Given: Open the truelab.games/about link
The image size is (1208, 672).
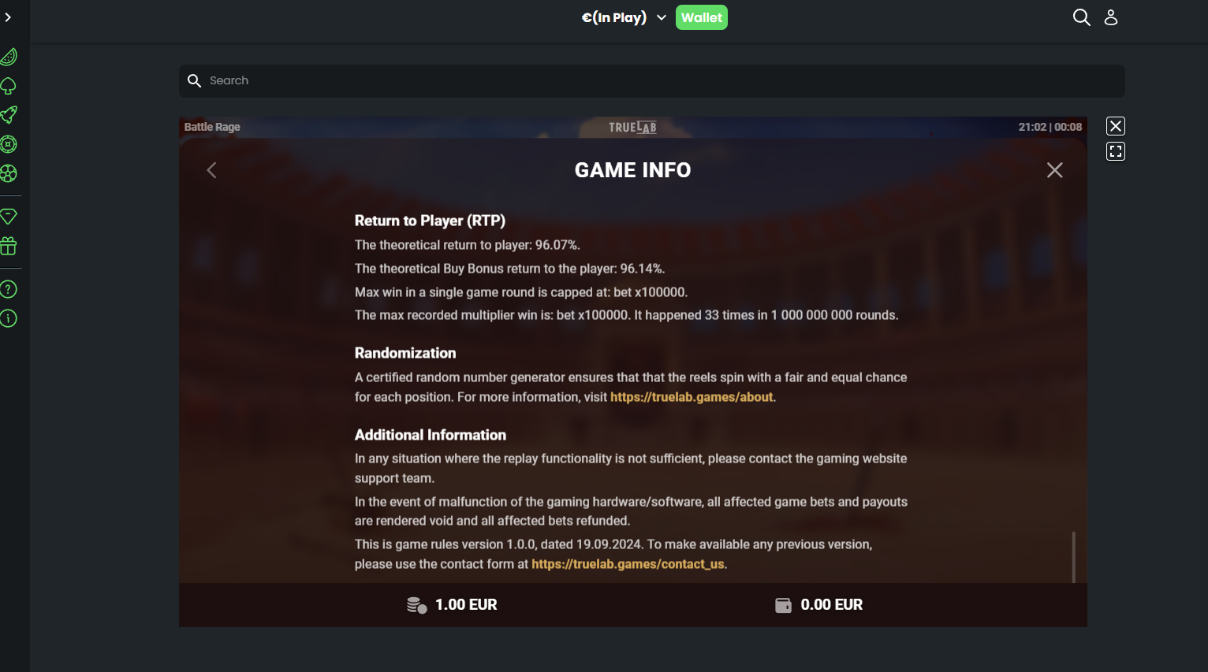Looking at the screenshot, I should tap(692, 397).
